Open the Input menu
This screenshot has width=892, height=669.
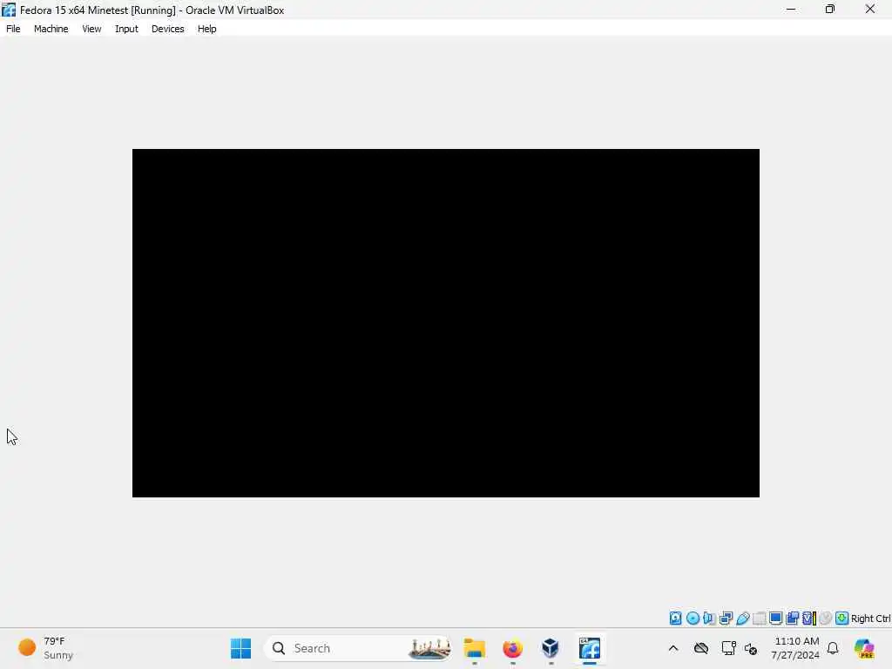point(126,29)
